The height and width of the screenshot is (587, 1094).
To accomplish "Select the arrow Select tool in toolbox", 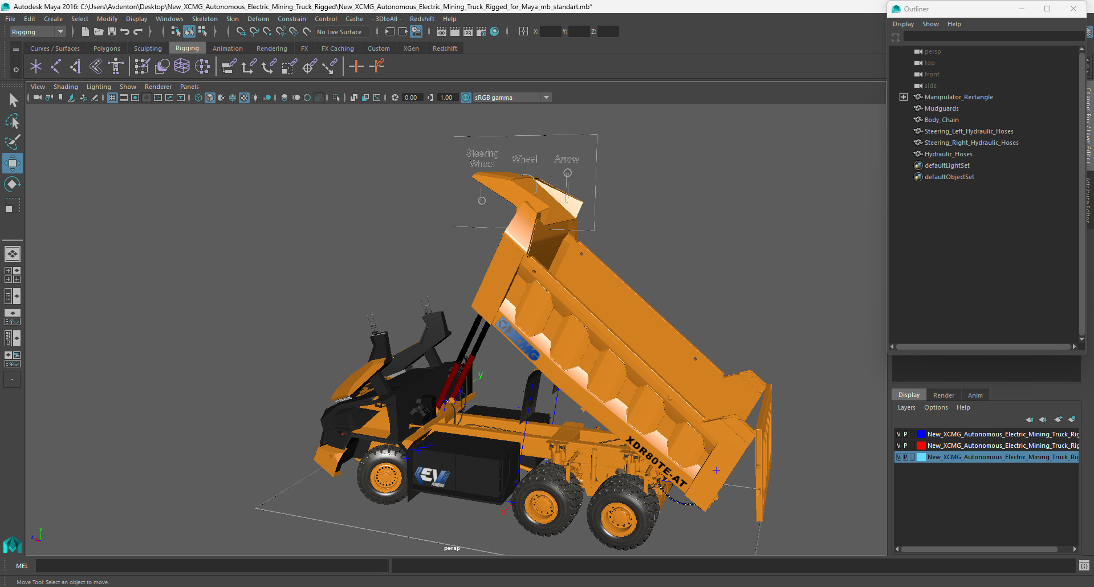I will [x=13, y=100].
